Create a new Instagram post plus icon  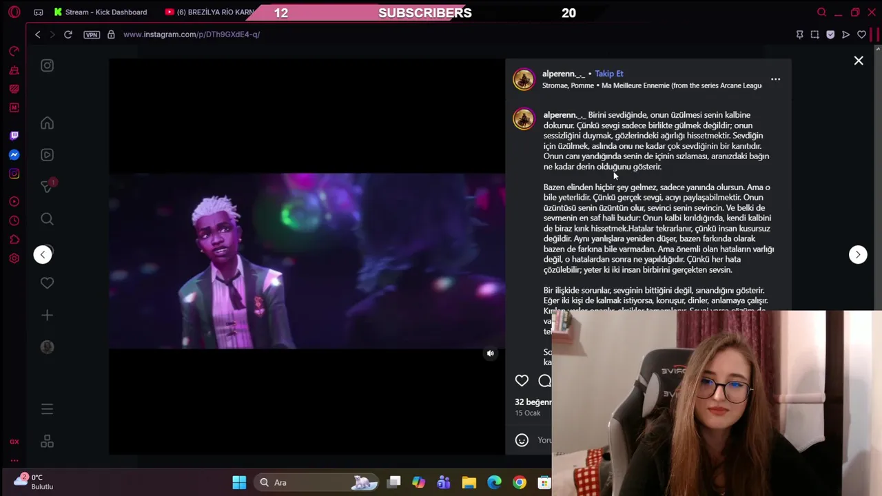click(x=47, y=315)
